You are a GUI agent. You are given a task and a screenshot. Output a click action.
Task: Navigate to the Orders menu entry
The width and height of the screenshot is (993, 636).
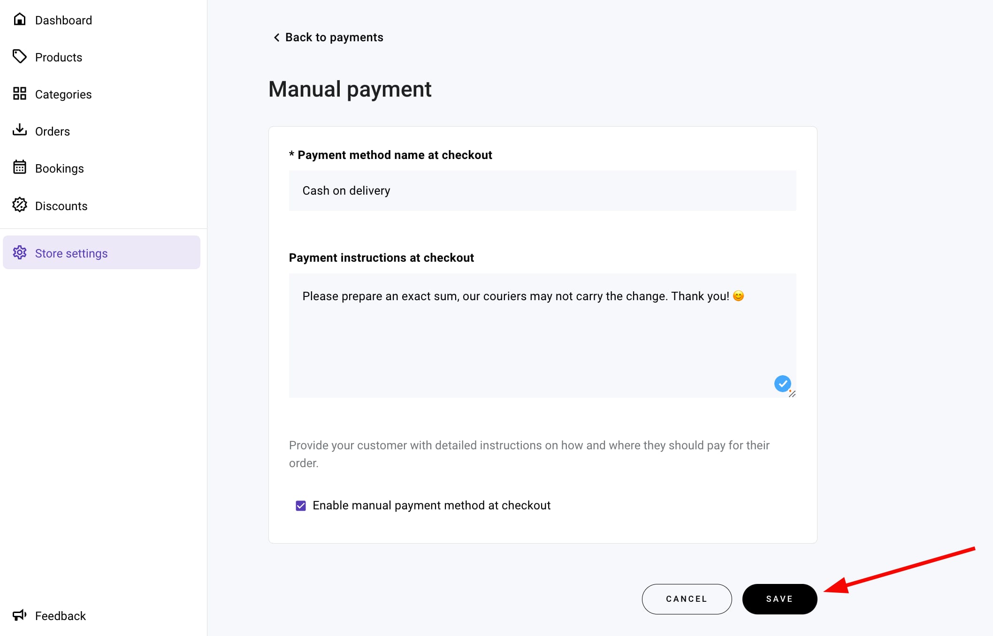tap(52, 131)
